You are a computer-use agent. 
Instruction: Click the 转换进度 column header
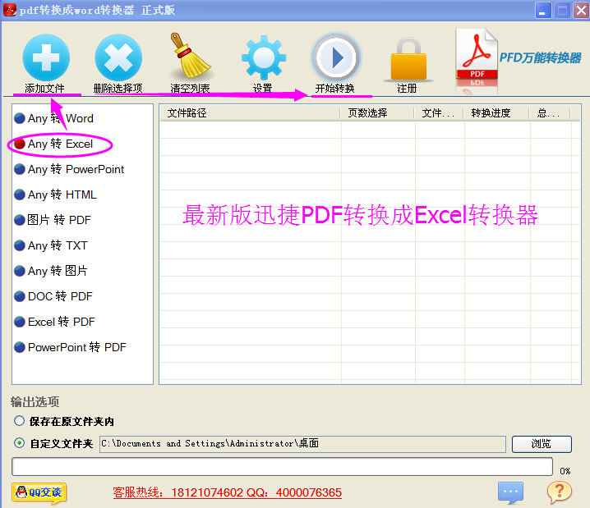coord(496,113)
